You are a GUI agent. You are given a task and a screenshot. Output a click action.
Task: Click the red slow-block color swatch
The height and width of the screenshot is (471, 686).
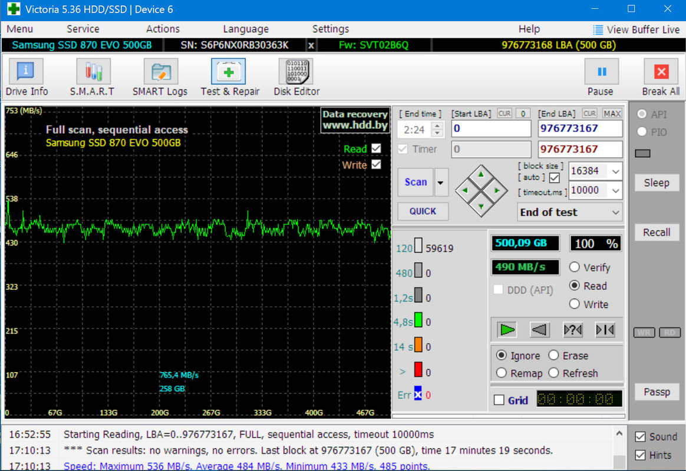pos(418,370)
